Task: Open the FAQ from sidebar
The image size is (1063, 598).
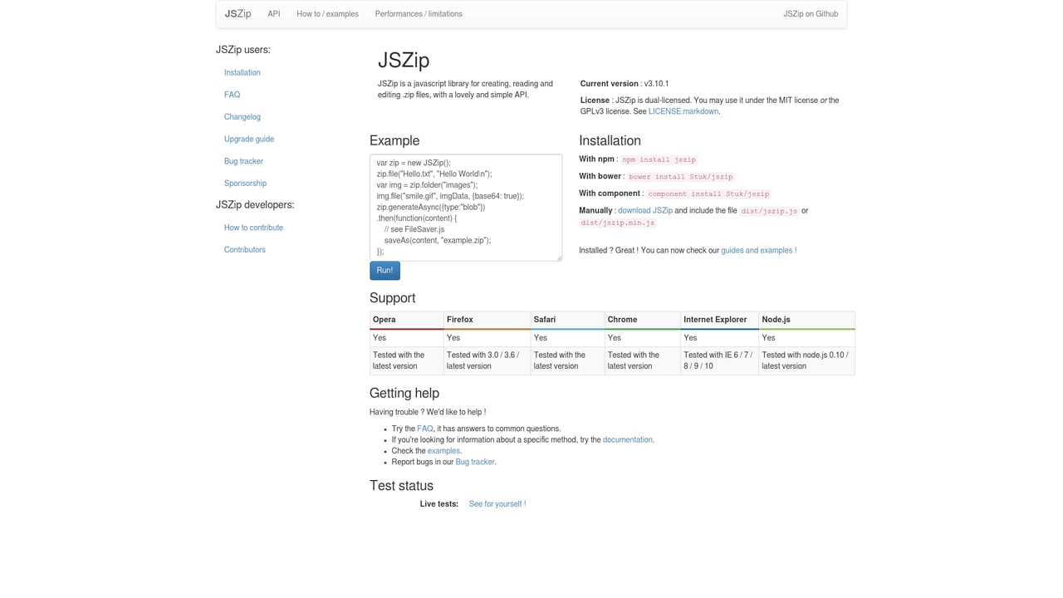Action: coord(232,95)
